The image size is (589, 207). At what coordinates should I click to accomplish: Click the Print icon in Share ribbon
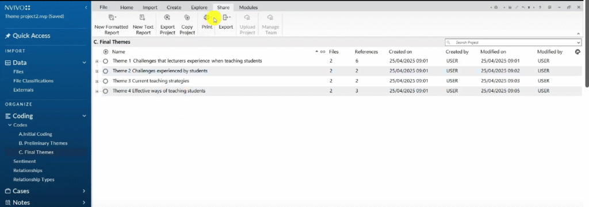(206, 17)
